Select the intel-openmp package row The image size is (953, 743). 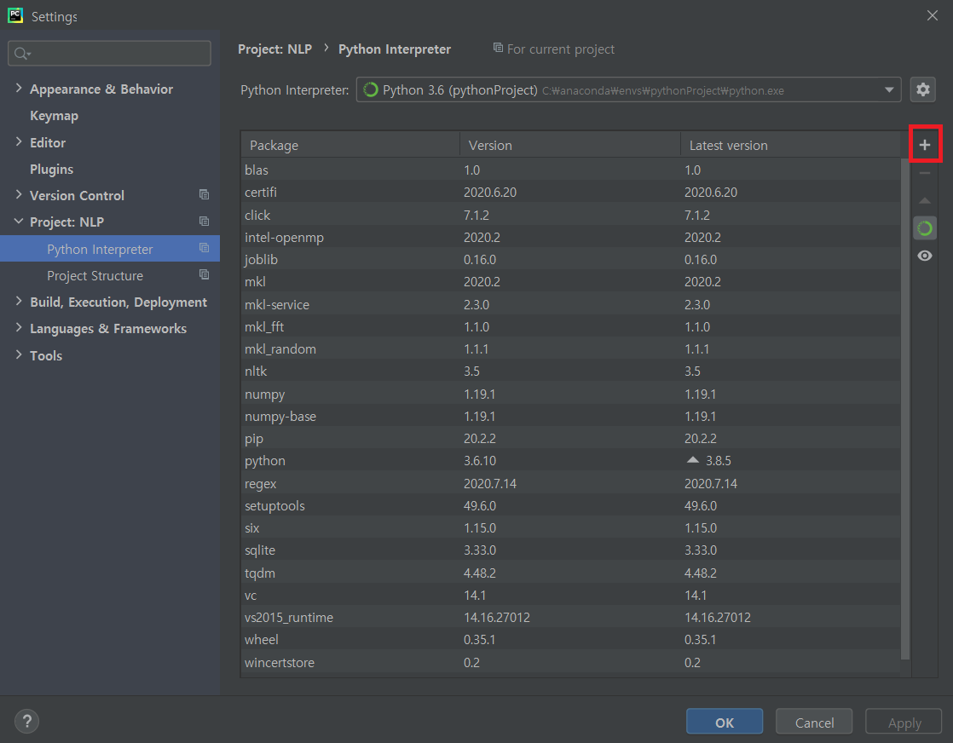pos(571,237)
